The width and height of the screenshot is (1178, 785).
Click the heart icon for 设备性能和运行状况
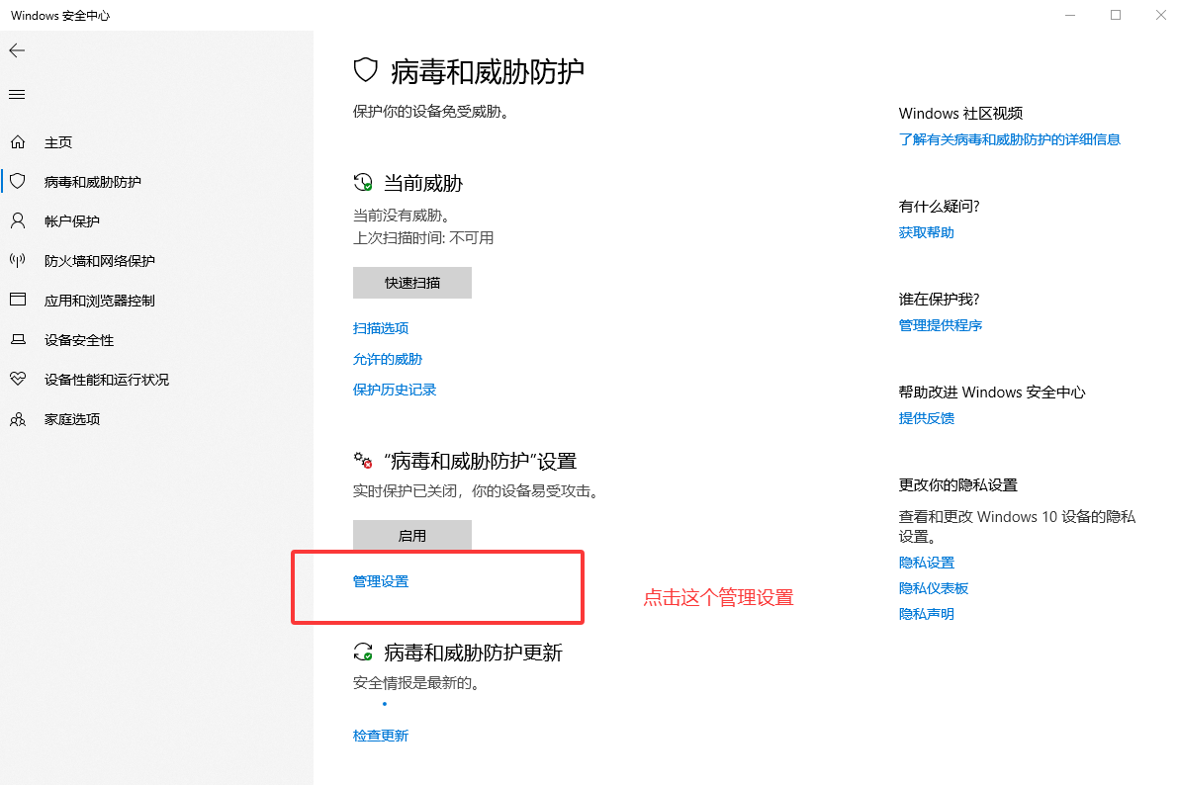click(x=18, y=379)
